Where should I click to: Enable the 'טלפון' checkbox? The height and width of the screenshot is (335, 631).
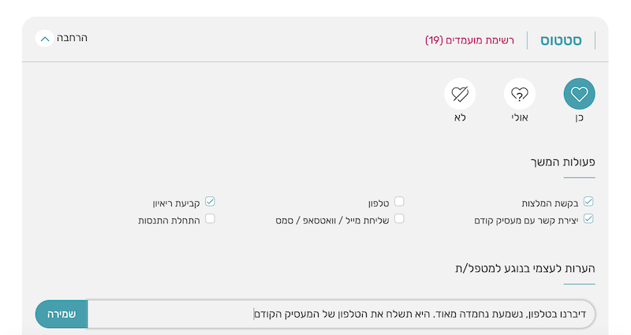399,202
